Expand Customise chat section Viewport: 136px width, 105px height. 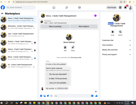pos(116,40)
